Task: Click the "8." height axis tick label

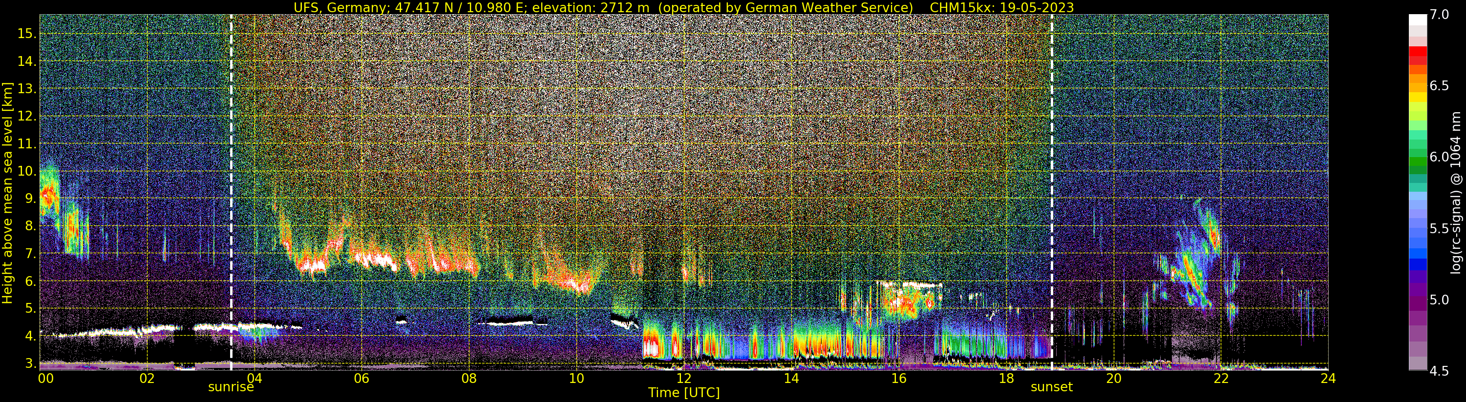Action: 30,226
